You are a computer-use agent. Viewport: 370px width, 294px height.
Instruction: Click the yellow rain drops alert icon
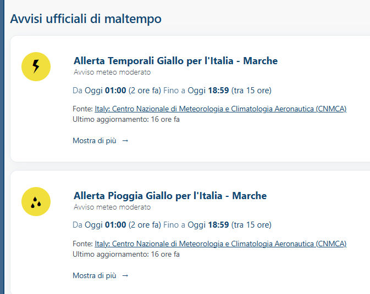coord(36,202)
